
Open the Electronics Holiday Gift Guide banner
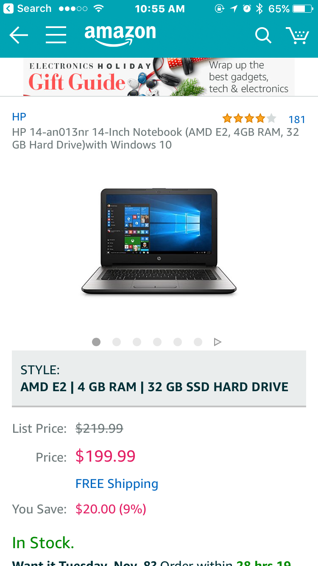click(159, 77)
